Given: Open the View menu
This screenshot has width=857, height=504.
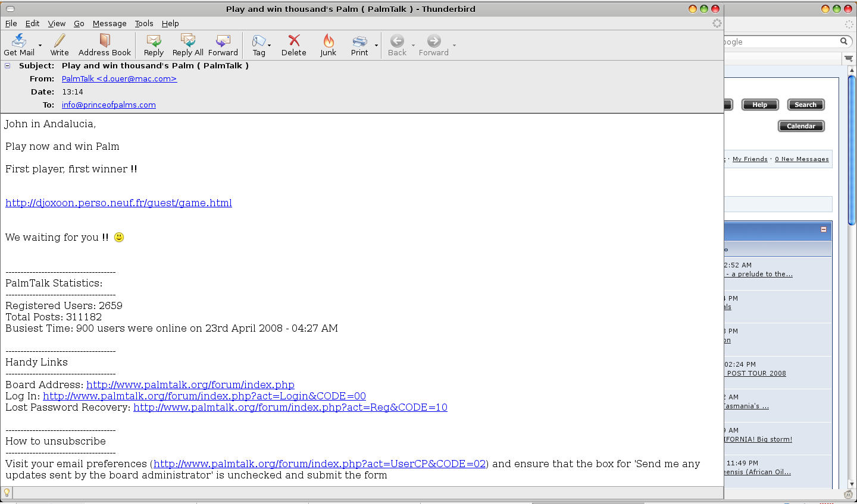Looking at the screenshot, I should click(57, 23).
